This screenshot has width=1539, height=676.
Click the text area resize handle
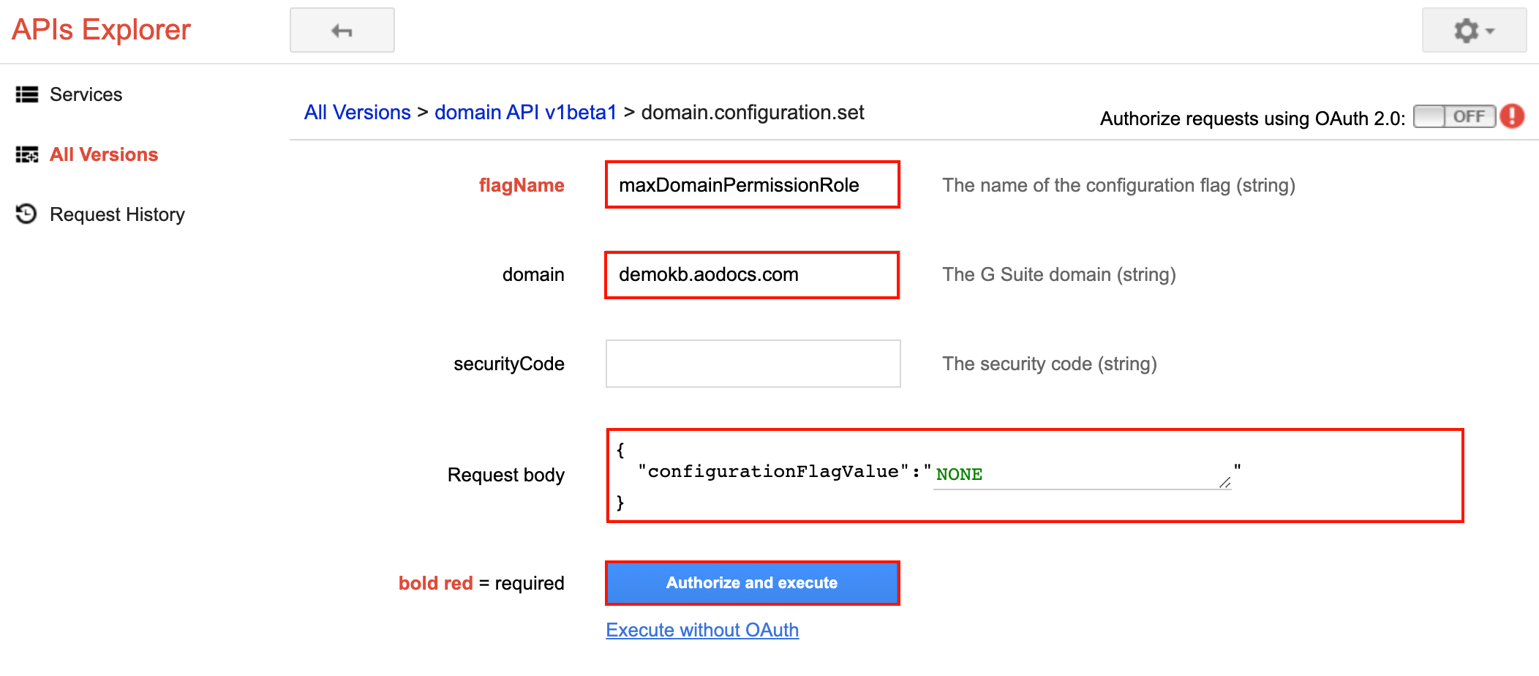tap(1224, 482)
